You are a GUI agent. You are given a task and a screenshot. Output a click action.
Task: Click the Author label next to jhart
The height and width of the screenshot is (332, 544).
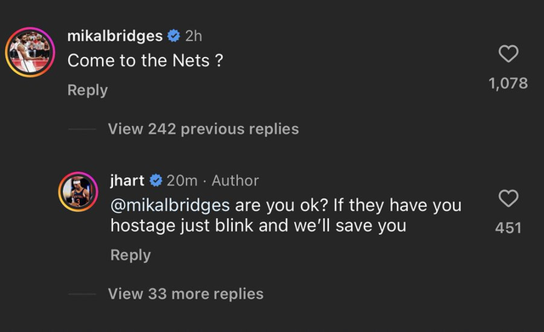tap(235, 180)
